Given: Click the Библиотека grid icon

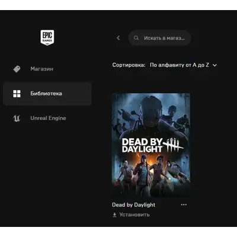Looking at the screenshot, I should coord(17,94).
